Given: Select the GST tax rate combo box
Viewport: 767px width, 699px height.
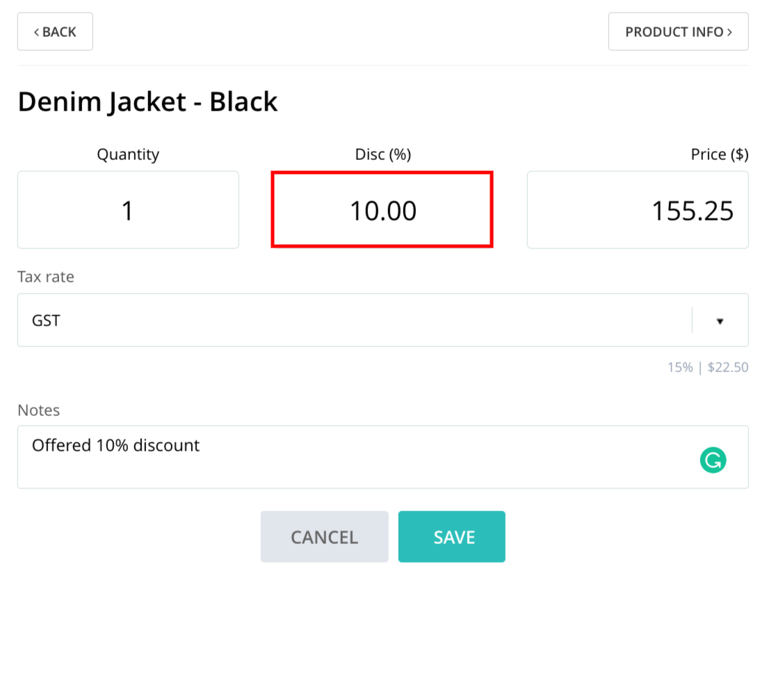Looking at the screenshot, I should coord(382,320).
